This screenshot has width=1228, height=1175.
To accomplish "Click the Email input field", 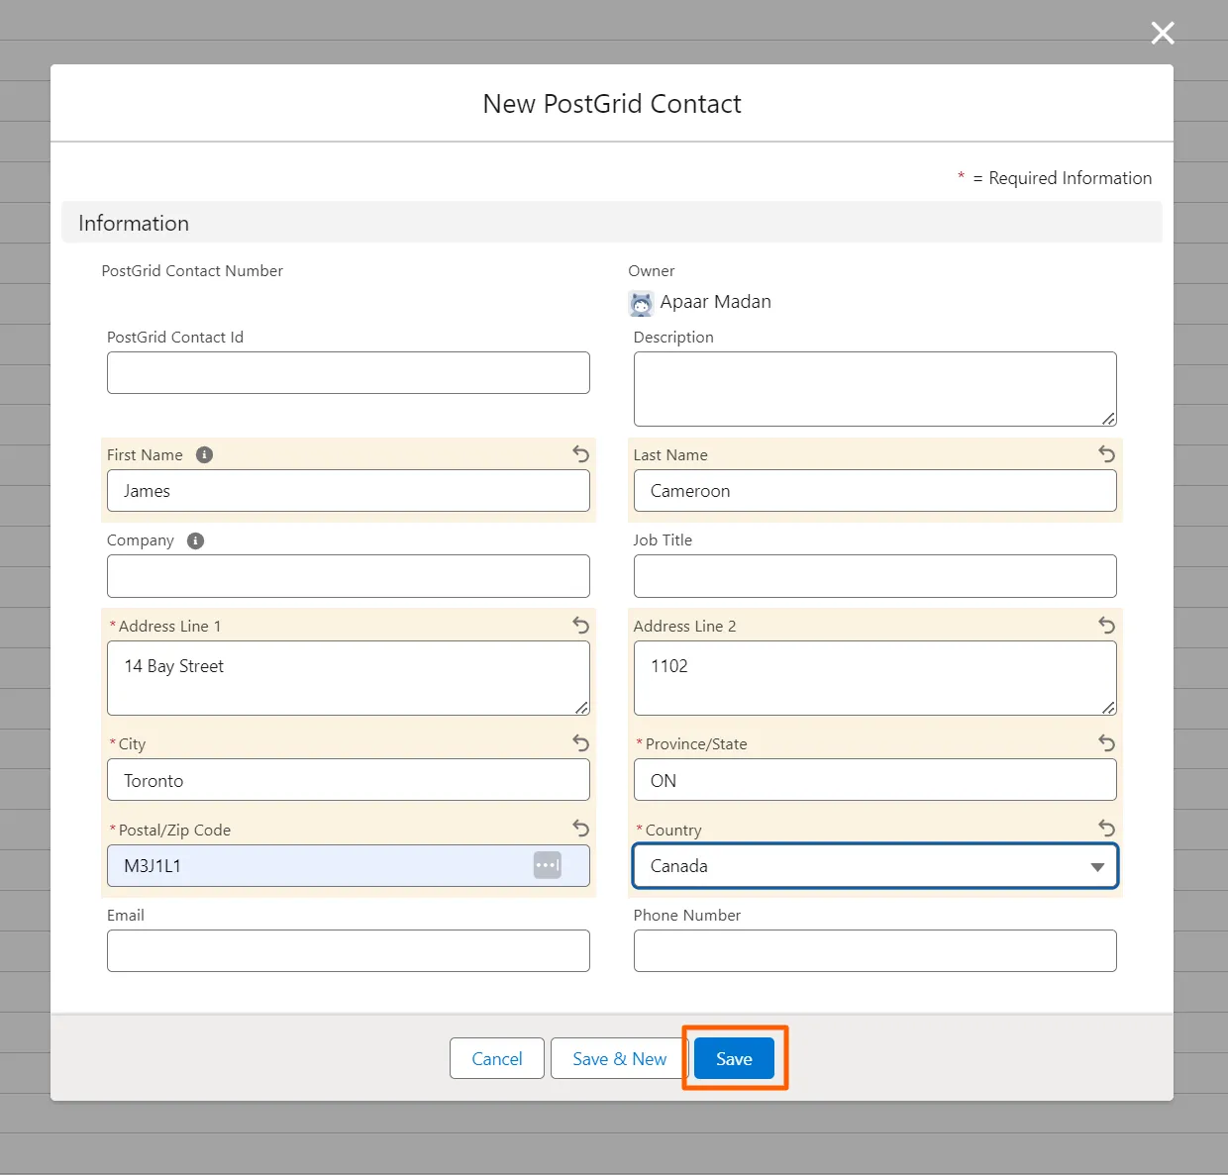I will (348, 951).
